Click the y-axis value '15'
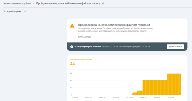The height and width of the screenshot is (101, 192). point(71,88)
